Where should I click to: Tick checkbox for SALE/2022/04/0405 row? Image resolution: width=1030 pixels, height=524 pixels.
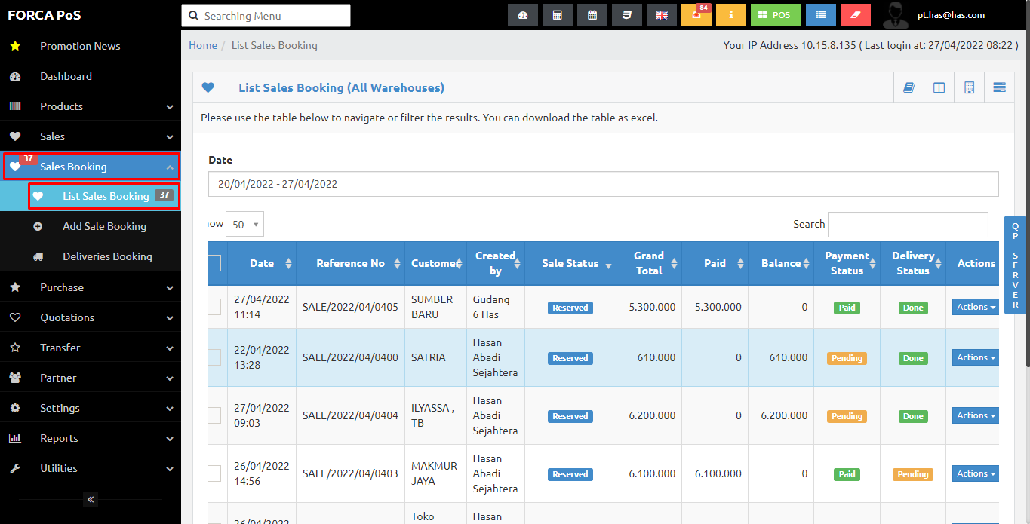tap(214, 307)
